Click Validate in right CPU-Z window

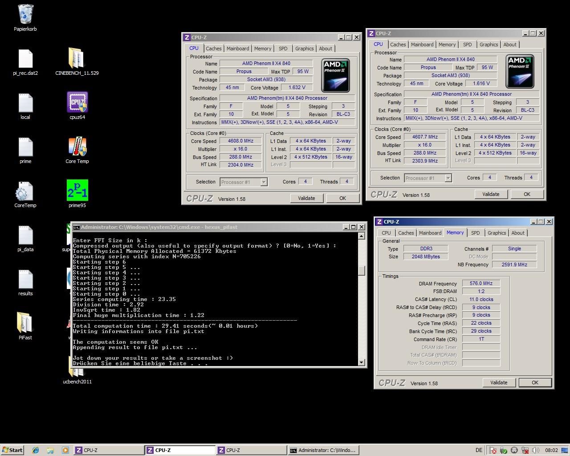491,194
